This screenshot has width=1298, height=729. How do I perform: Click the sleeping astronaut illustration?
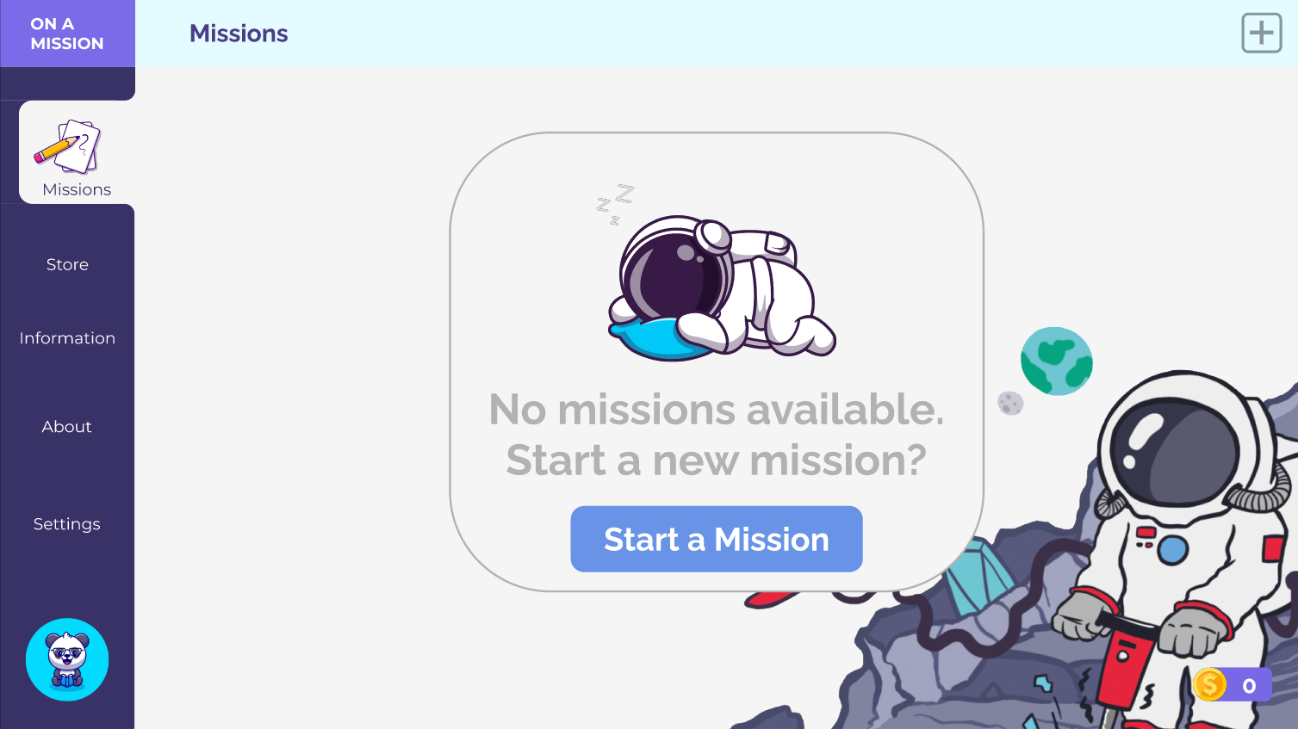[x=722, y=287]
